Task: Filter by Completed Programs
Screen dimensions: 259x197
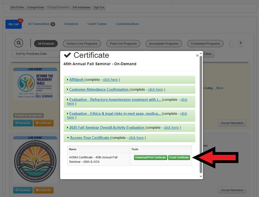Action: (x=205, y=44)
